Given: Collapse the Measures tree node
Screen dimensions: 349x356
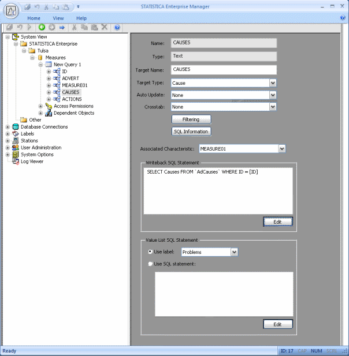Looking at the screenshot, I should [x=32, y=58].
